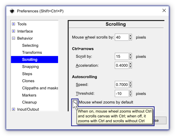Close the Preferences dialog window
175x136 pixels.
pyautogui.click(x=164, y=11)
